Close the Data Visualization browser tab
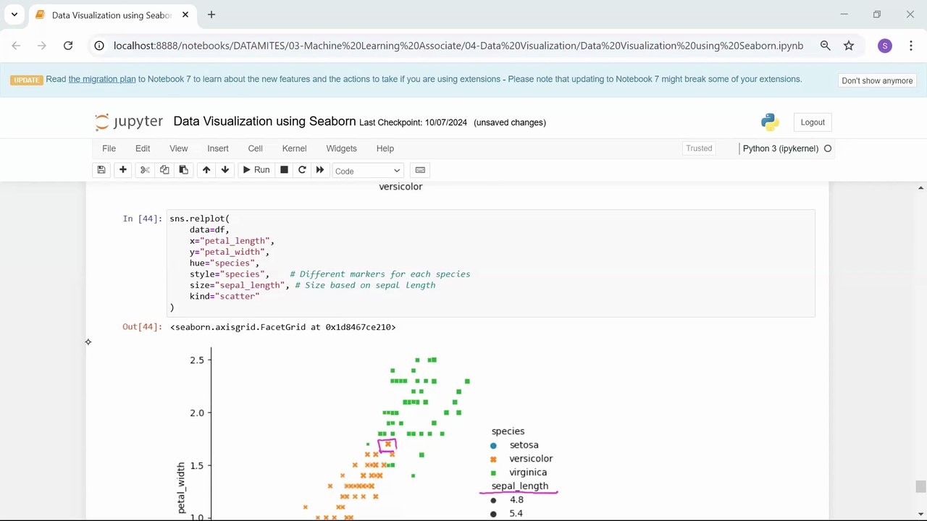Viewport: 927px width, 521px height. (x=185, y=14)
